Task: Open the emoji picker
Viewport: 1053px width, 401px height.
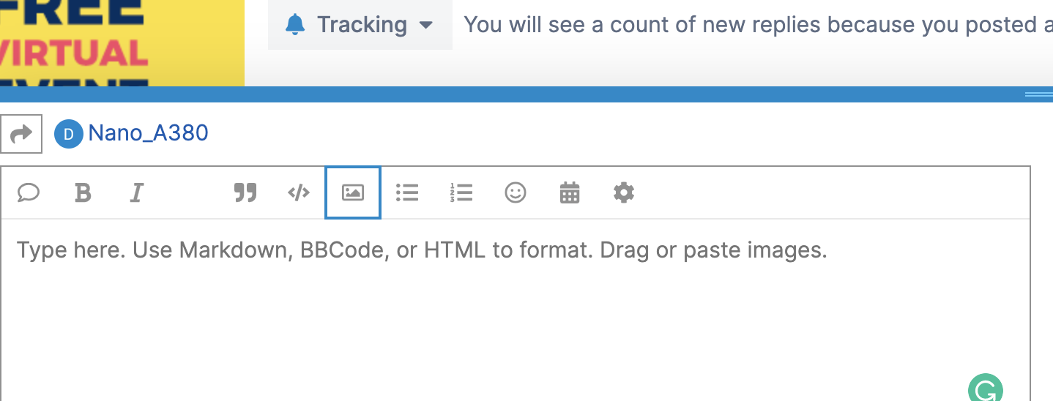Action: point(516,192)
